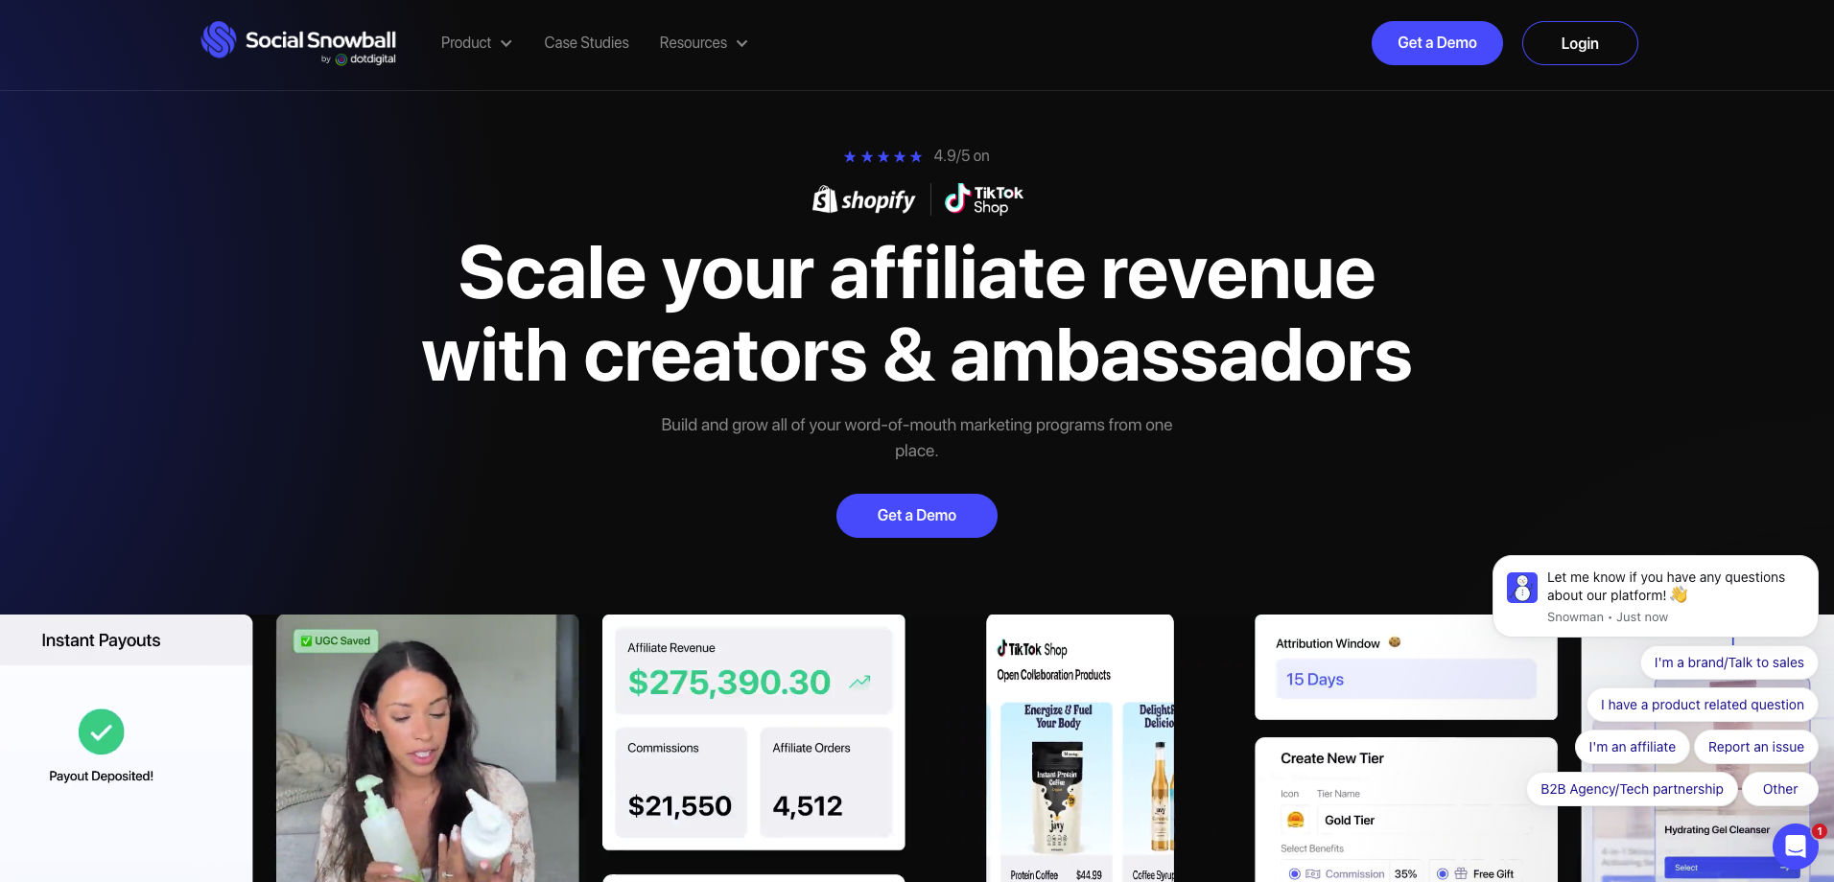Click the five-star rating bar
This screenshot has width=1834, height=882.
882,156
